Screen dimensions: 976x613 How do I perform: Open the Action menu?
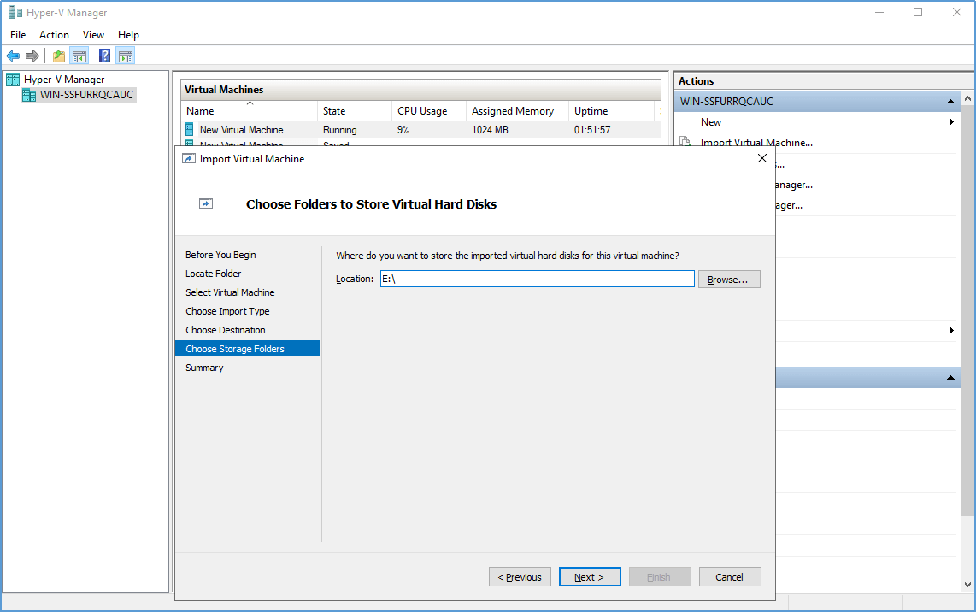54,35
